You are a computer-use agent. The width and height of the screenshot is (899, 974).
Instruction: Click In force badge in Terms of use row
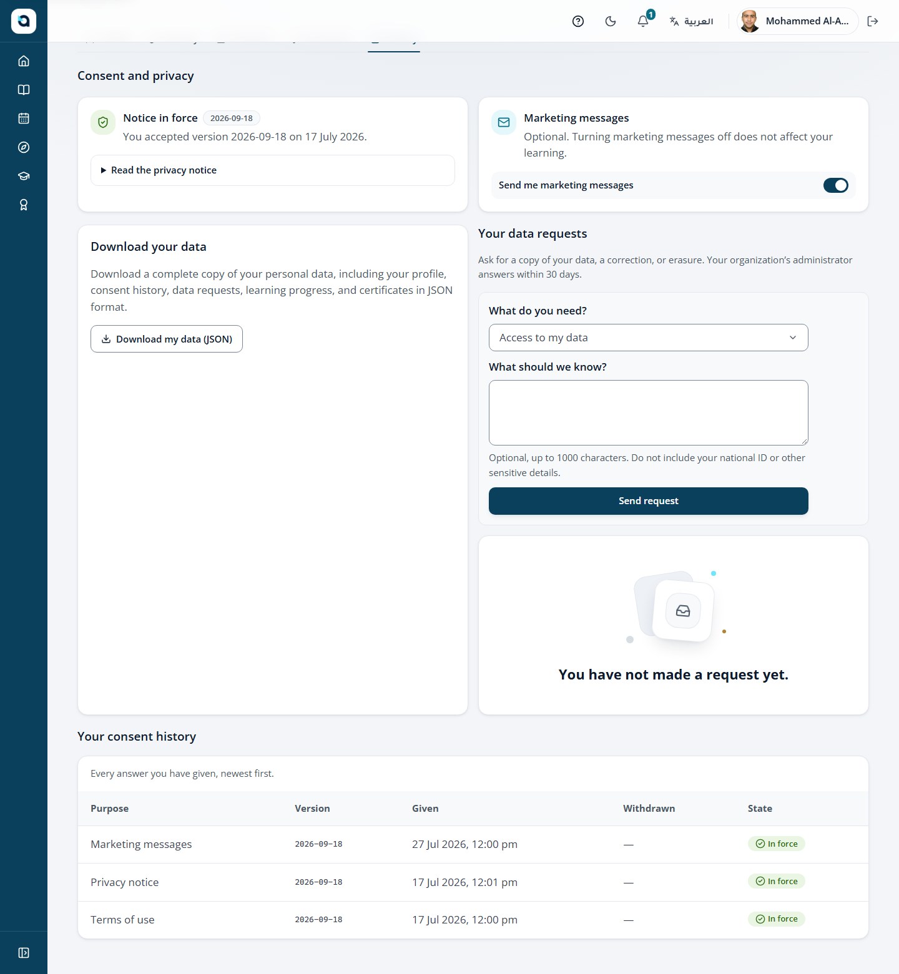pos(777,918)
